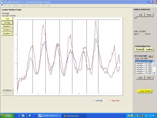The image size is (157, 118).
Task: Display Repetition 2 on the graph
Action: (x=7, y=30)
